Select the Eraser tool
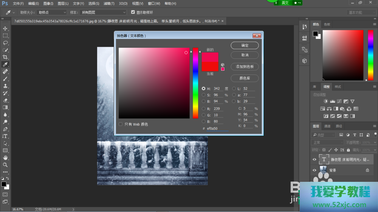 coord(5,100)
